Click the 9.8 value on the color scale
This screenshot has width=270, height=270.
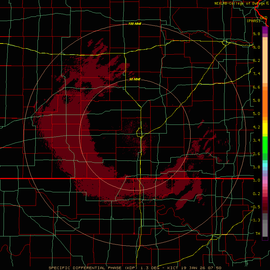point(256,34)
